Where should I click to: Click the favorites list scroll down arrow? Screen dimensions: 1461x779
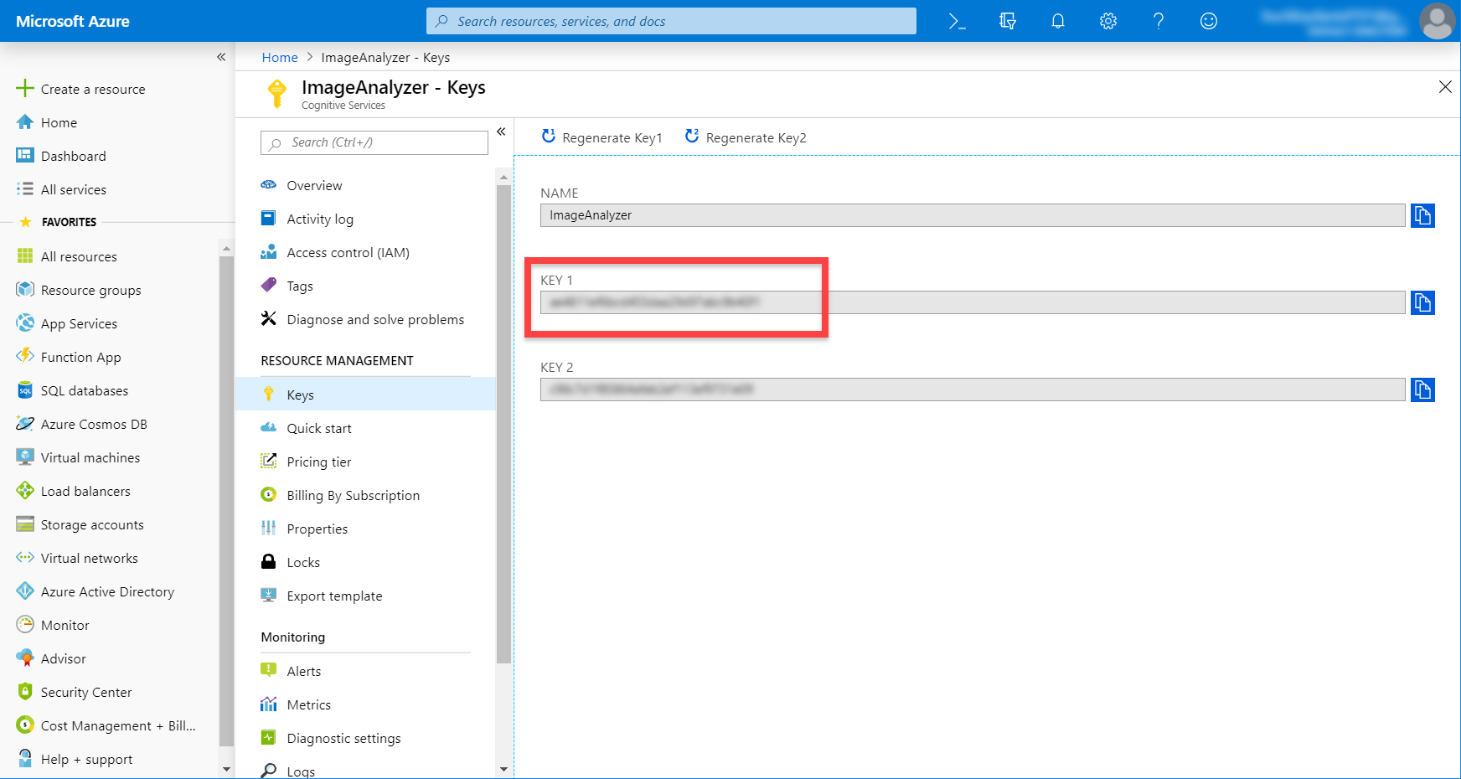tap(226, 769)
